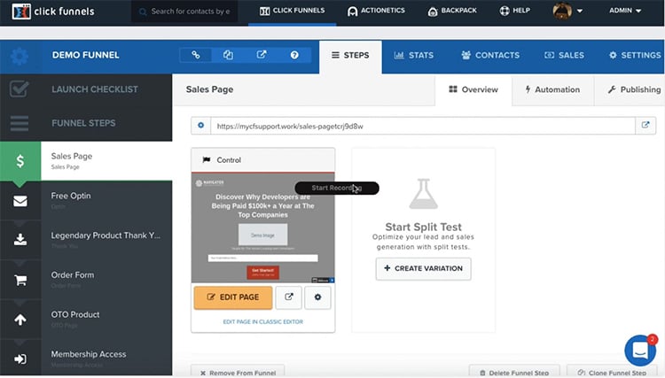
Task: Click the Control flag icon
Action: [206, 160]
